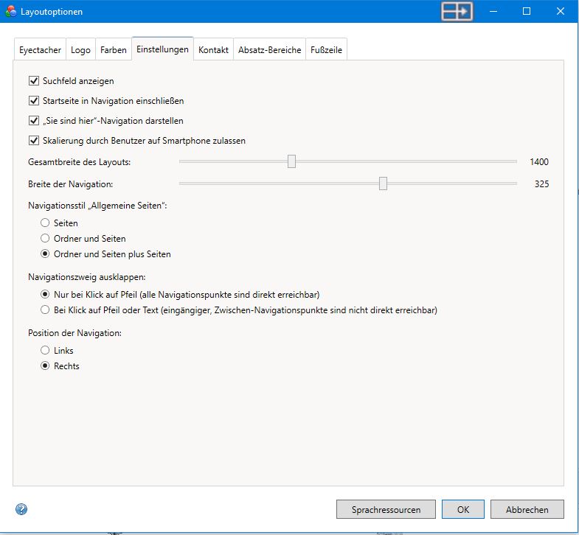Screen dimensions: 579x535
Task: Click the Gesamtbreite des Layouts slider handle
Action: tap(291, 162)
